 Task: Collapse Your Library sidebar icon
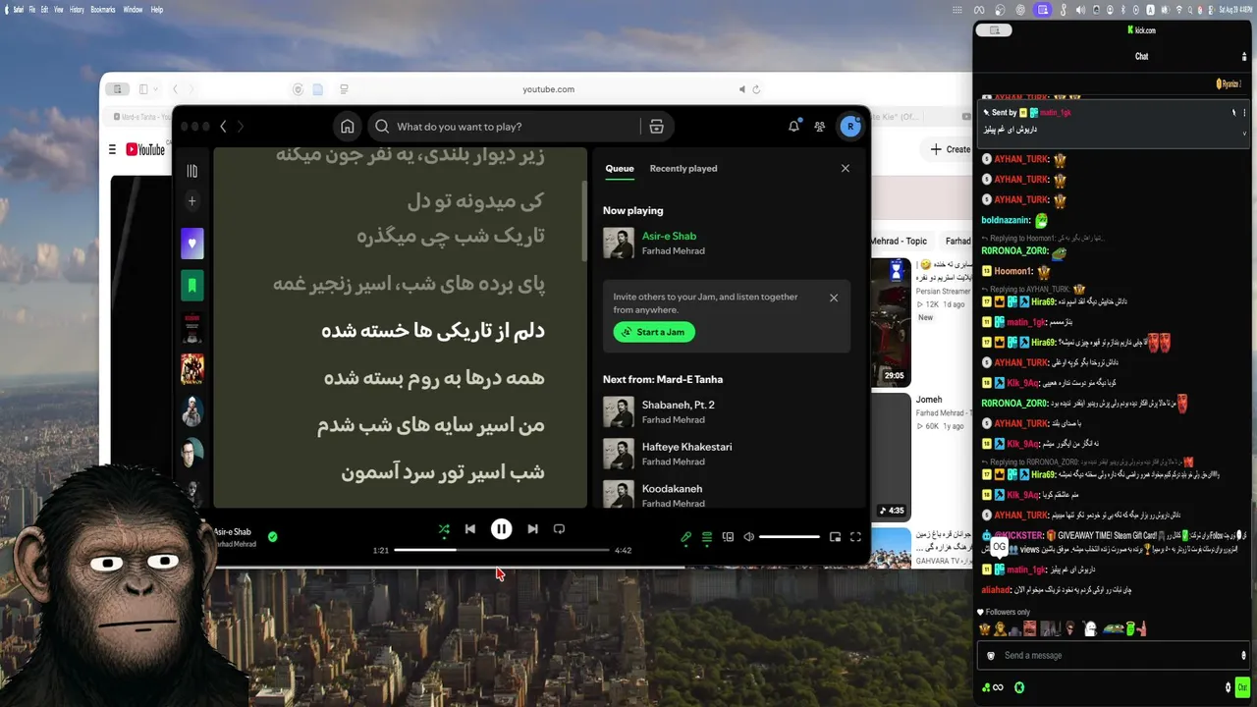[191, 171]
